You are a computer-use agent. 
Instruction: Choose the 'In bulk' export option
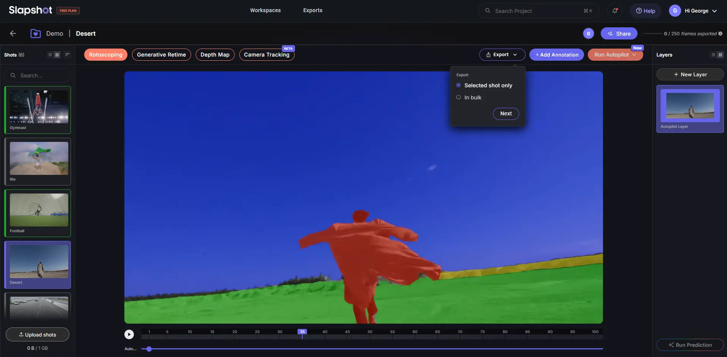click(458, 98)
